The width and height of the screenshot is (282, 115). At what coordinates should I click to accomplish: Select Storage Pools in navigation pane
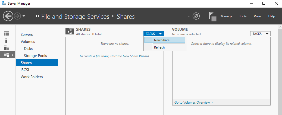click(35, 56)
